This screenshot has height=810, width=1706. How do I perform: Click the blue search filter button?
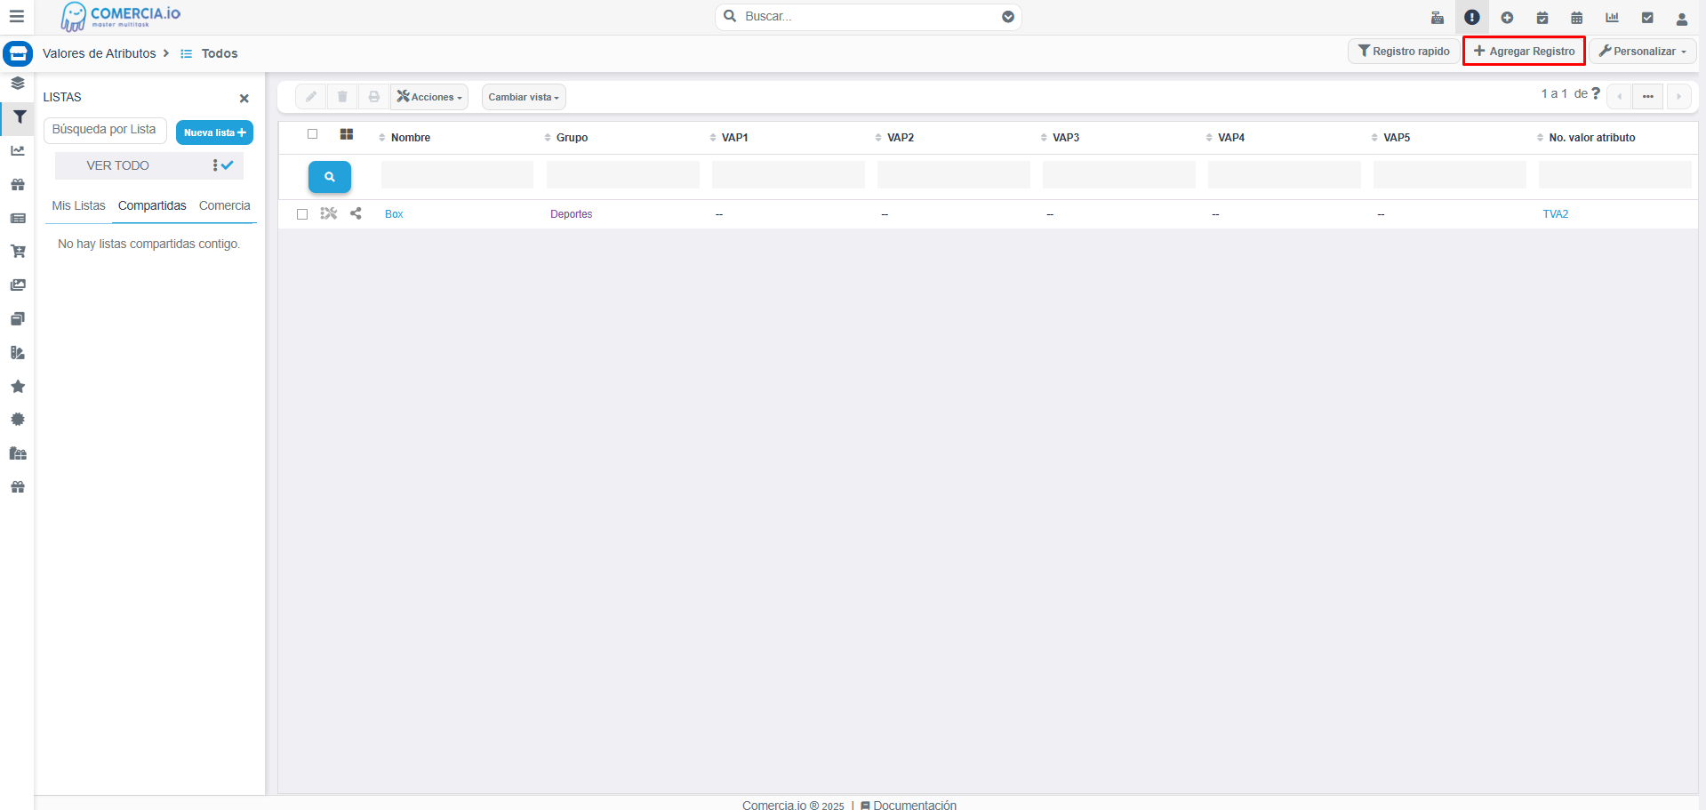(330, 177)
